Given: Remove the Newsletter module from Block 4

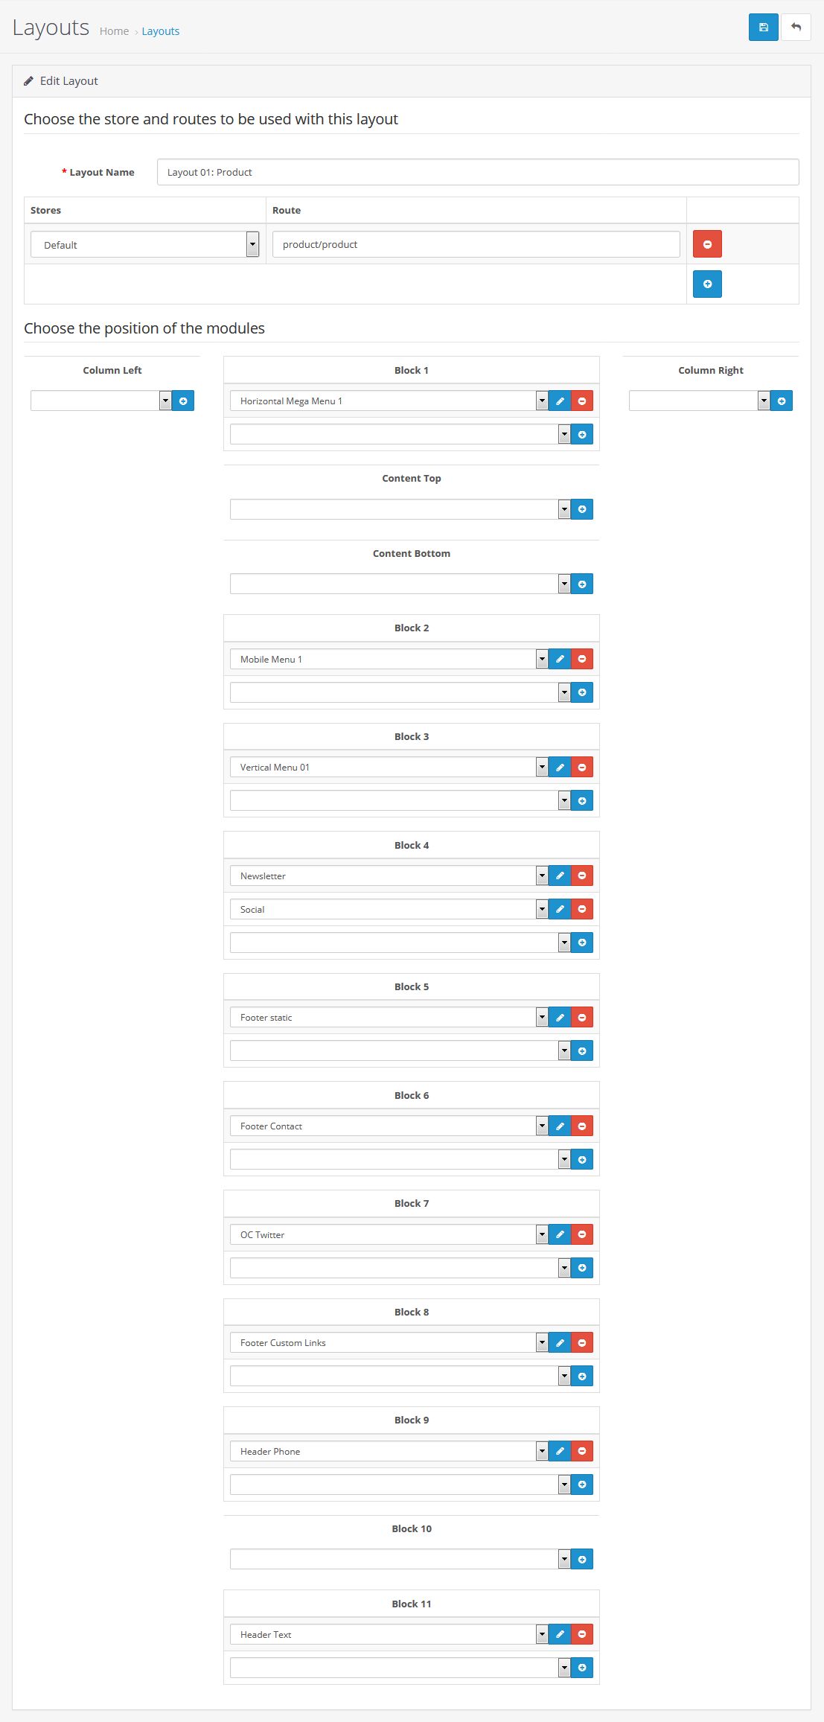Looking at the screenshot, I should pos(582,876).
